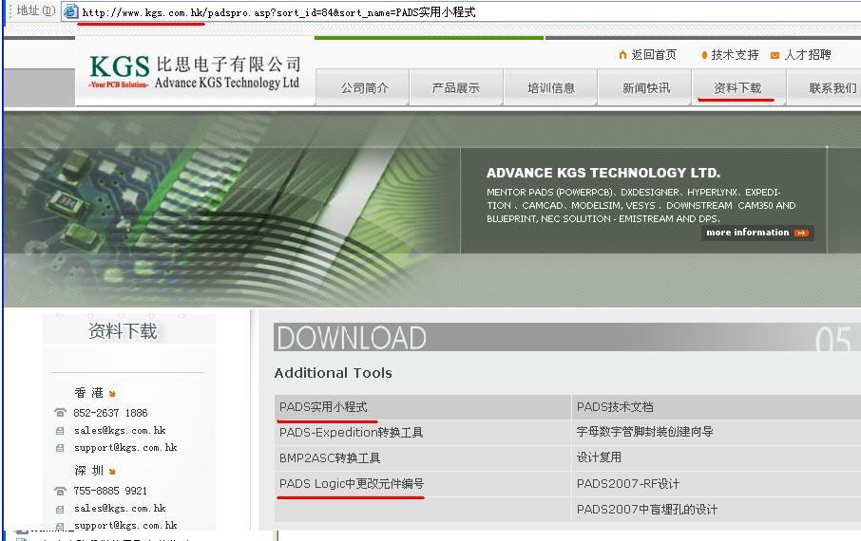Click the home icon beside 返回首页

tap(622, 55)
